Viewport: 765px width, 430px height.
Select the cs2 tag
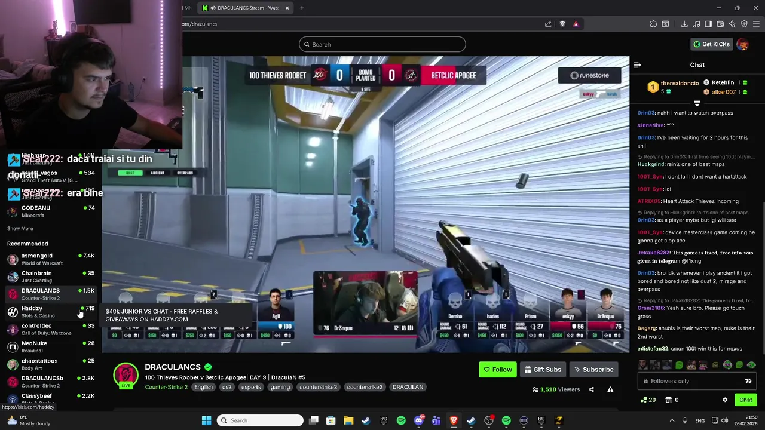point(227,387)
